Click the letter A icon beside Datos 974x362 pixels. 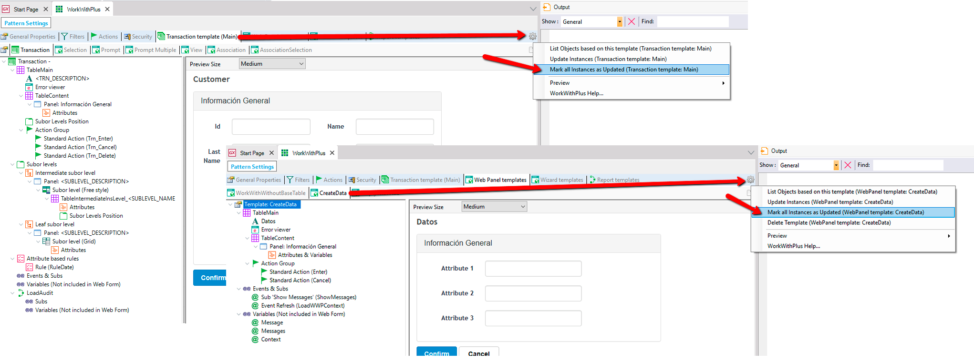(256, 221)
